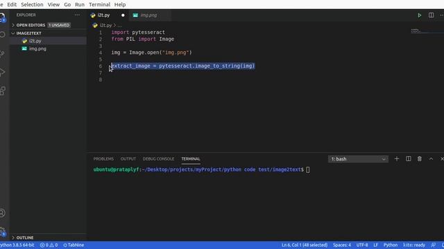Select img.png in the file explorer
The width and height of the screenshot is (444, 249).
click(x=48, y=49)
